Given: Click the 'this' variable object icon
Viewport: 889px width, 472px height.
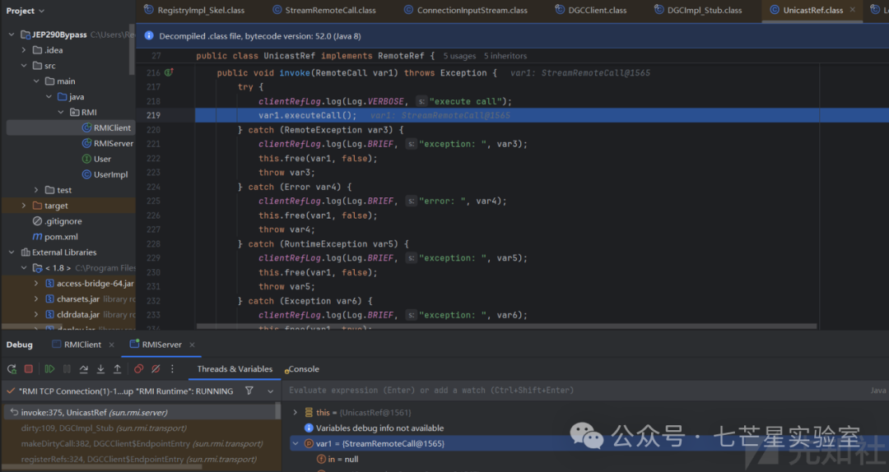Looking at the screenshot, I should (x=309, y=413).
